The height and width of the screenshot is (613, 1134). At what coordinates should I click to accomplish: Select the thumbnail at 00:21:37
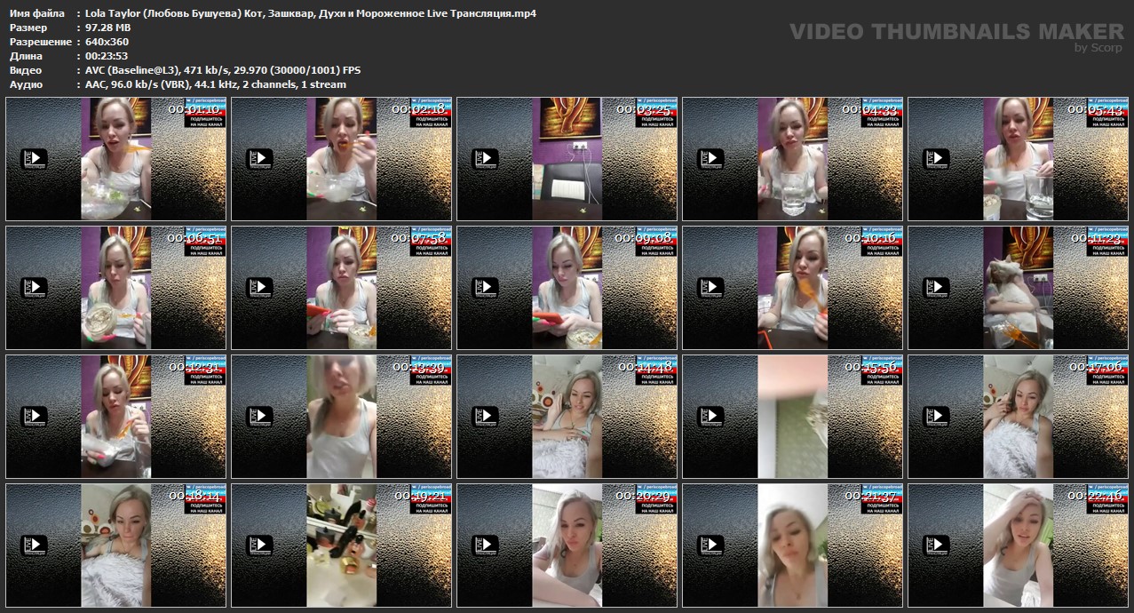[x=792, y=545]
